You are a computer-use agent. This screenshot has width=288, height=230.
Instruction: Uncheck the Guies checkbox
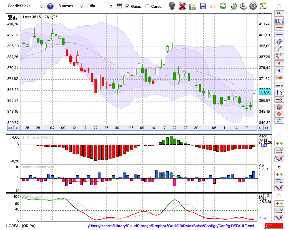(x=128, y=6)
